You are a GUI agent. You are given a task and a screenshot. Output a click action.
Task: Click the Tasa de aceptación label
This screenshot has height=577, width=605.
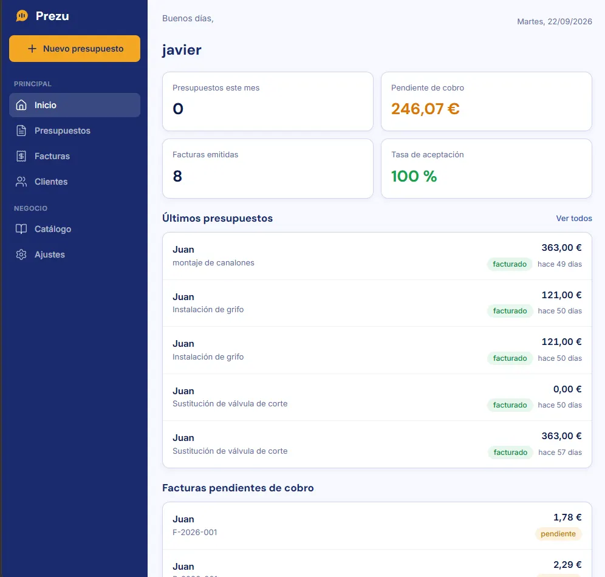pos(428,155)
